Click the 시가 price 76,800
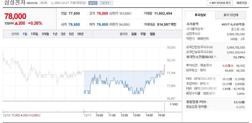This screenshot has width=252, height=123. pos(74,24)
